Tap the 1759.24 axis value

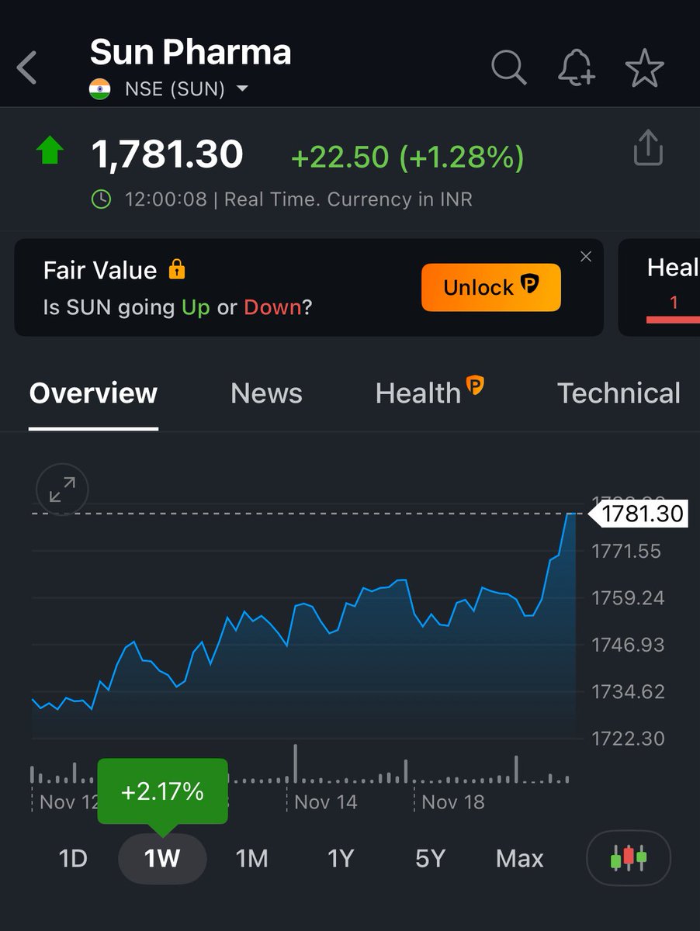627,598
